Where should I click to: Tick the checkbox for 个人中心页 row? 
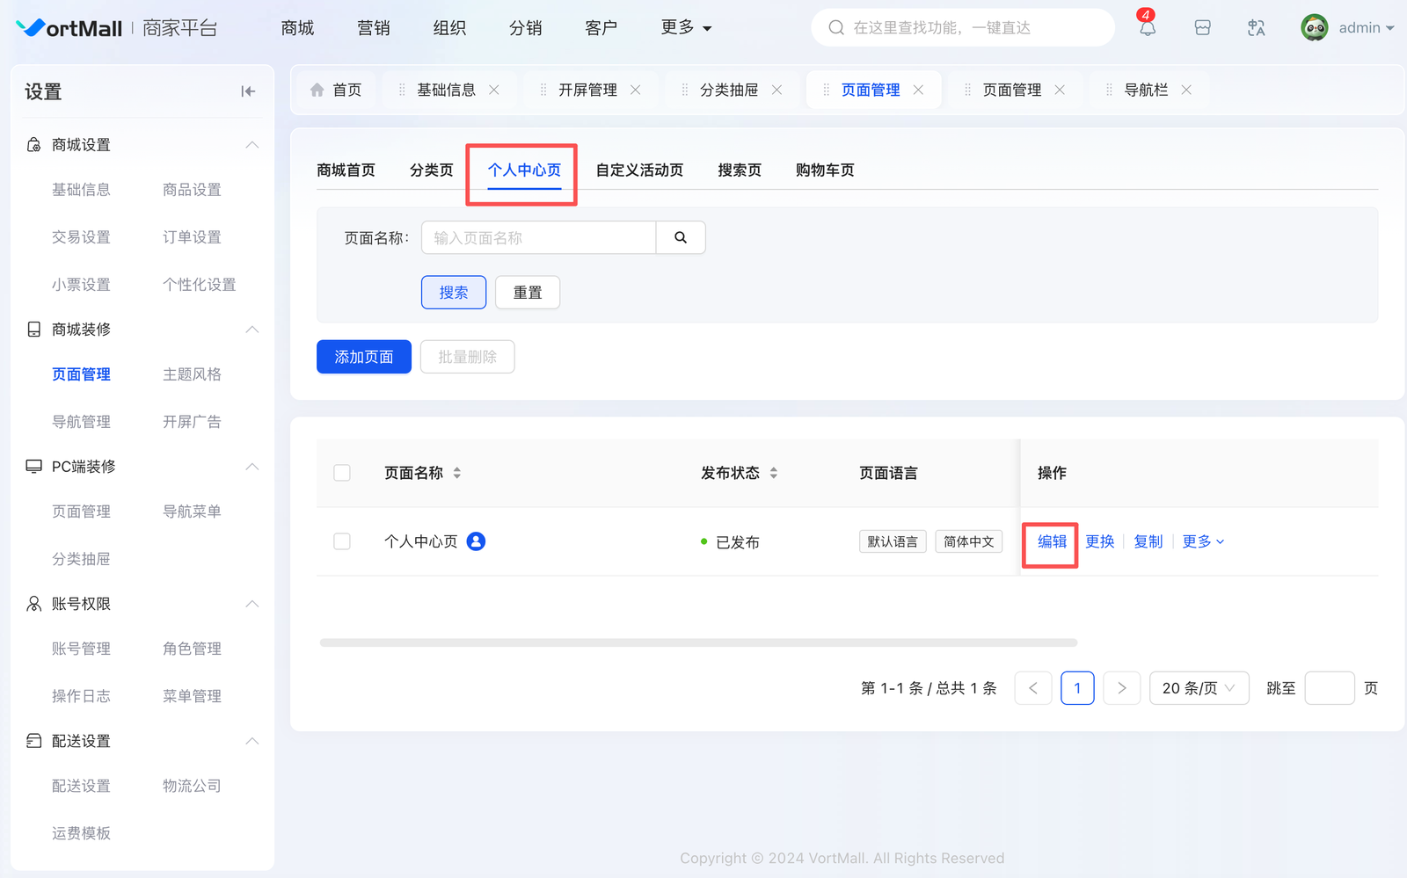click(342, 541)
